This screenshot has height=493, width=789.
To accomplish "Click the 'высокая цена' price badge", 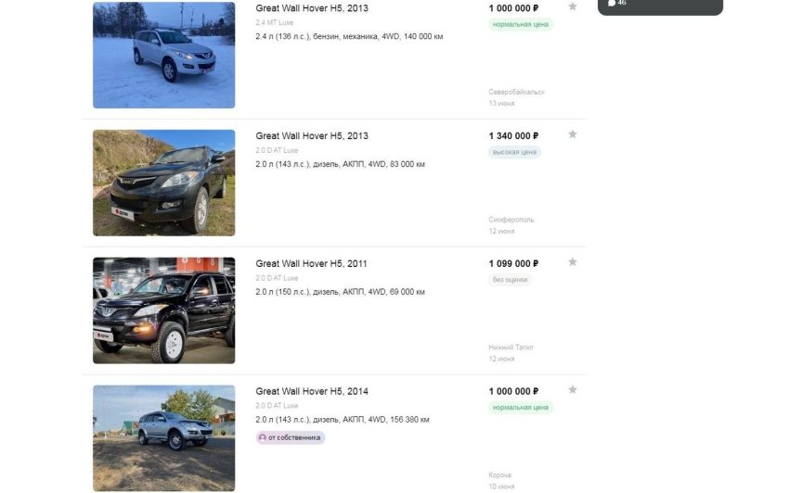I will [514, 152].
